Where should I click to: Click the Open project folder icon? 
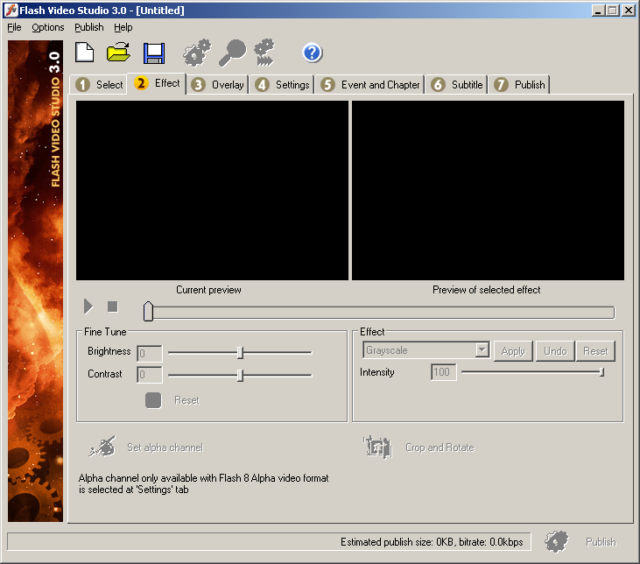tap(118, 53)
